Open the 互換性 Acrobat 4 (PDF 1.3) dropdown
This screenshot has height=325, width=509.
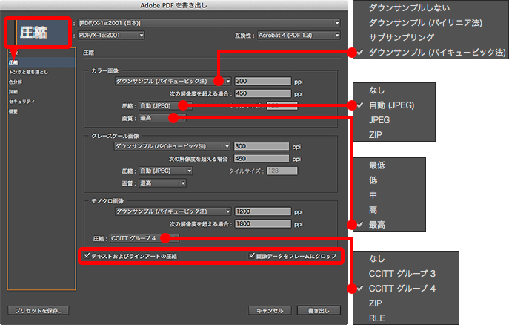click(x=299, y=35)
